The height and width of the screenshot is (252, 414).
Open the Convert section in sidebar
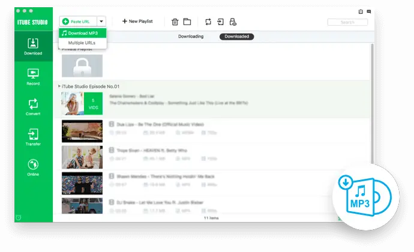[33, 107]
